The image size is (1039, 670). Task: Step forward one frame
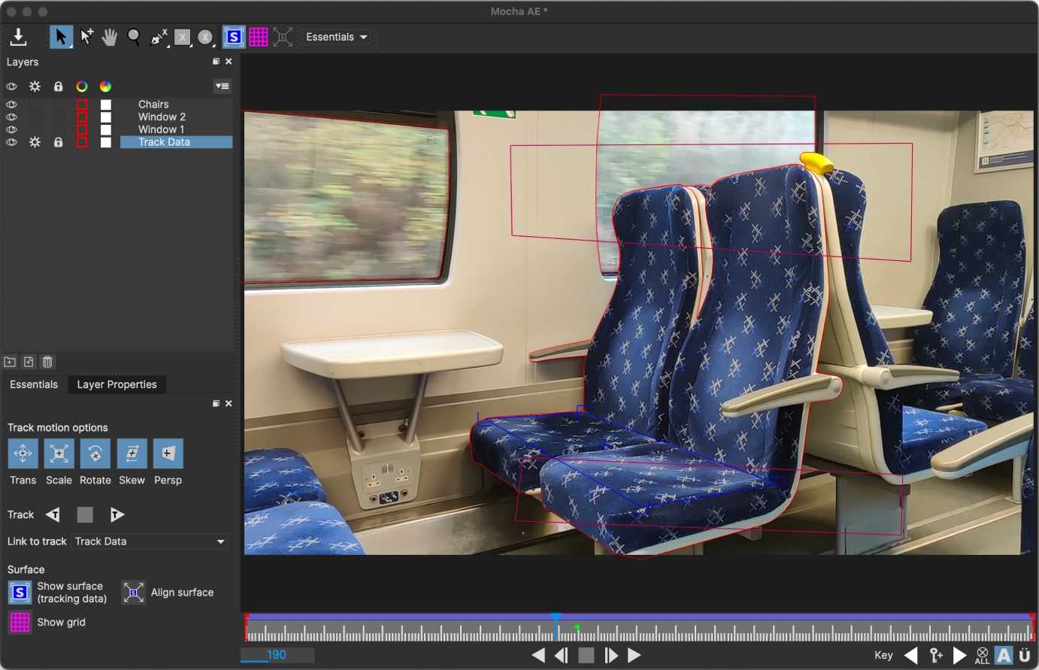coord(610,656)
